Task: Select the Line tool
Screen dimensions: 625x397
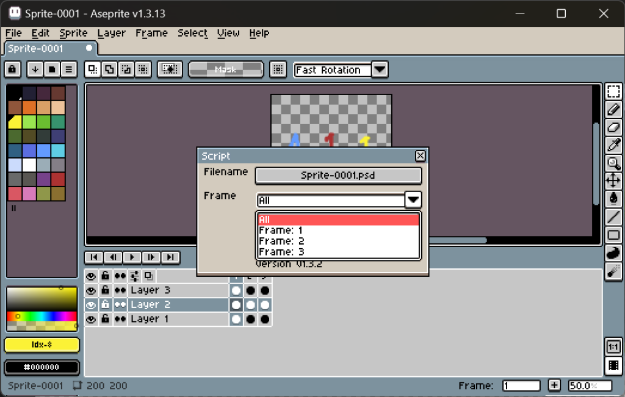Action: [x=613, y=216]
